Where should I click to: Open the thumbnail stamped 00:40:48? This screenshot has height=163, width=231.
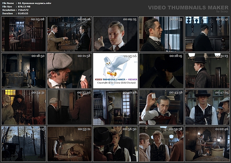115,107
